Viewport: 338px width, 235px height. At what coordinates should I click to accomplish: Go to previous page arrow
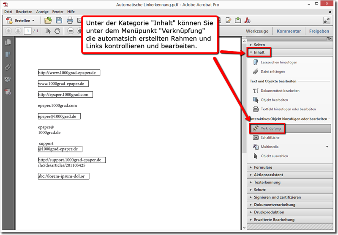pyautogui.click(x=8, y=31)
